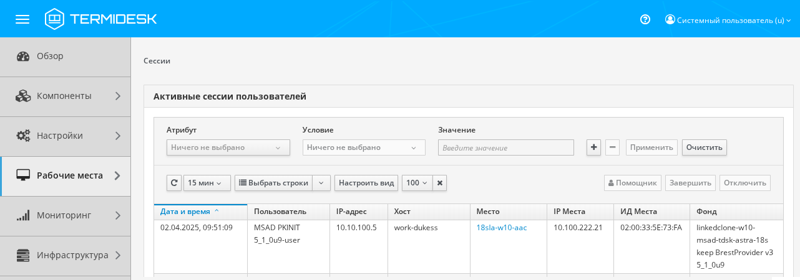Viewport: 800px width, 280px height.
Task: Click the X button to clear row selection
Action: pos(440,183)
